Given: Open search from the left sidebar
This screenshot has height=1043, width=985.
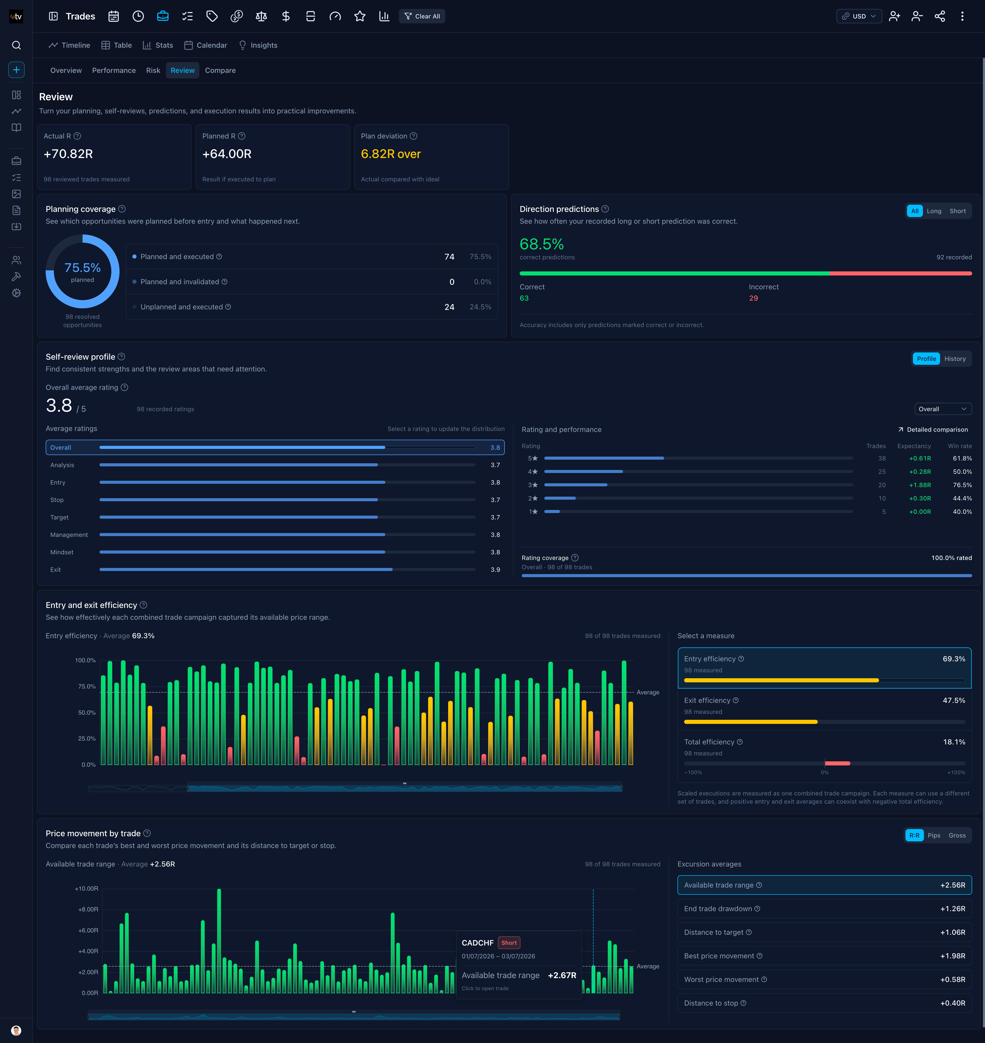Looking at the screenshot, I should [16, 45].
